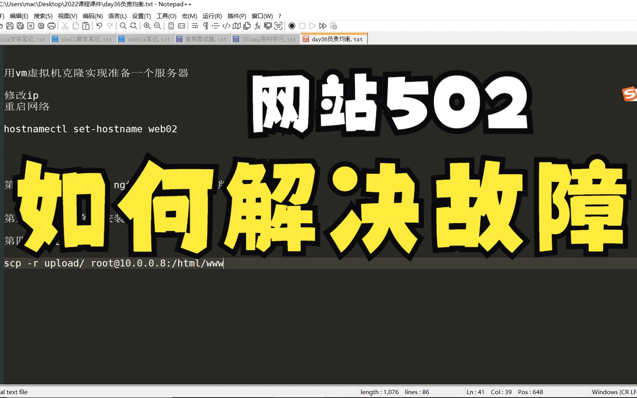Click the Zoom Out icon
The width and height of the screenshot is (637, 398).
coord(157,26)
